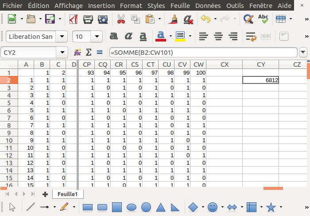Image resolution: width=310 pixels, height=216 pixels.
Task: Toggle underline text formatting
Action: pos(144,36)
